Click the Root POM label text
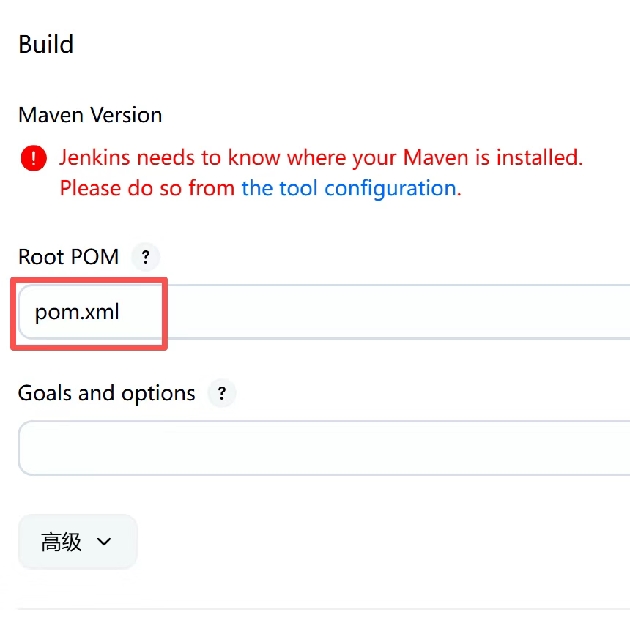 click(68, 258)
